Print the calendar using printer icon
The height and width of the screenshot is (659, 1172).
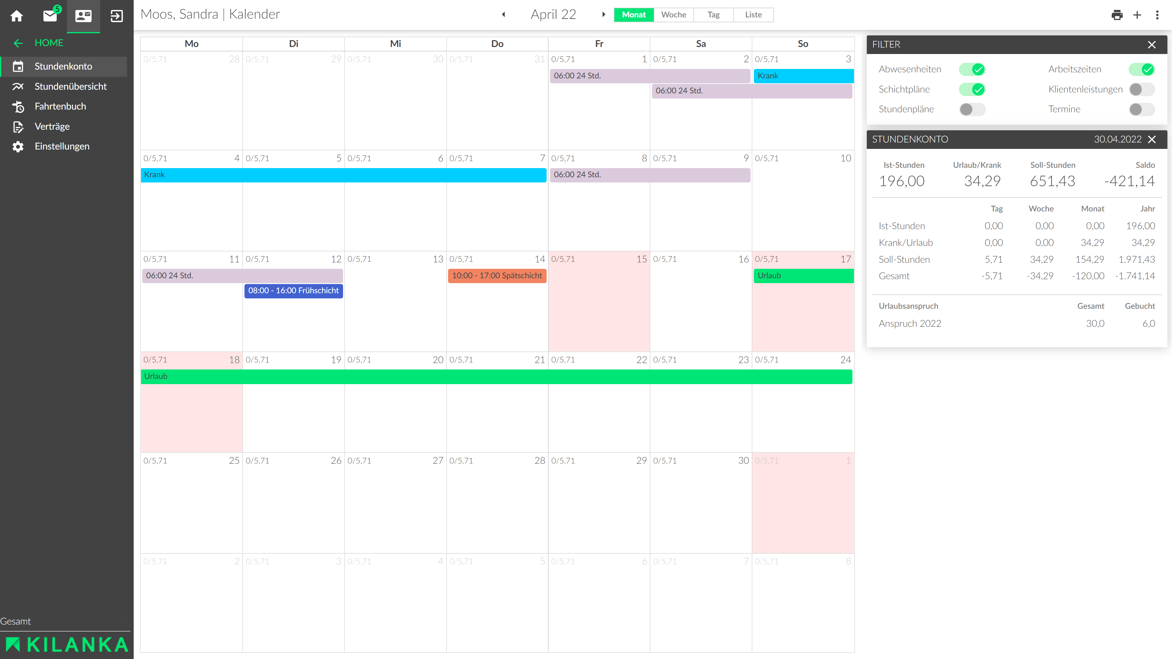point(1116,15)
